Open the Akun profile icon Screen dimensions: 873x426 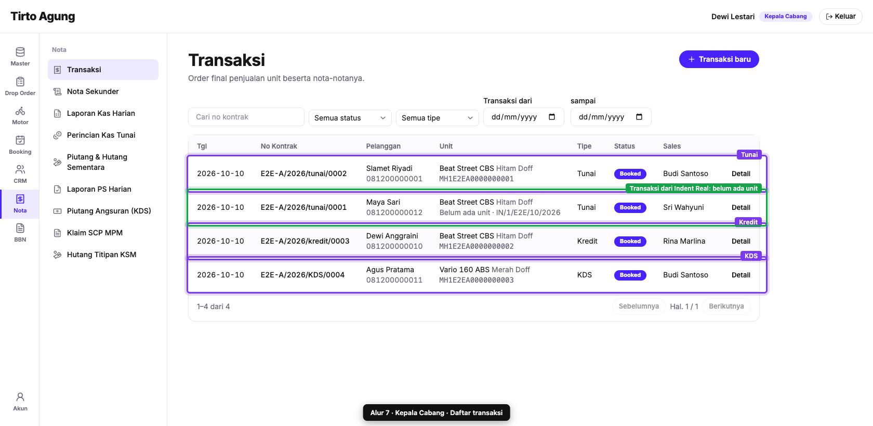20,397
